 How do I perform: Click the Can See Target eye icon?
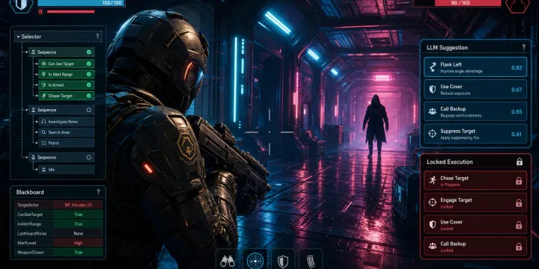pos(43,64)
